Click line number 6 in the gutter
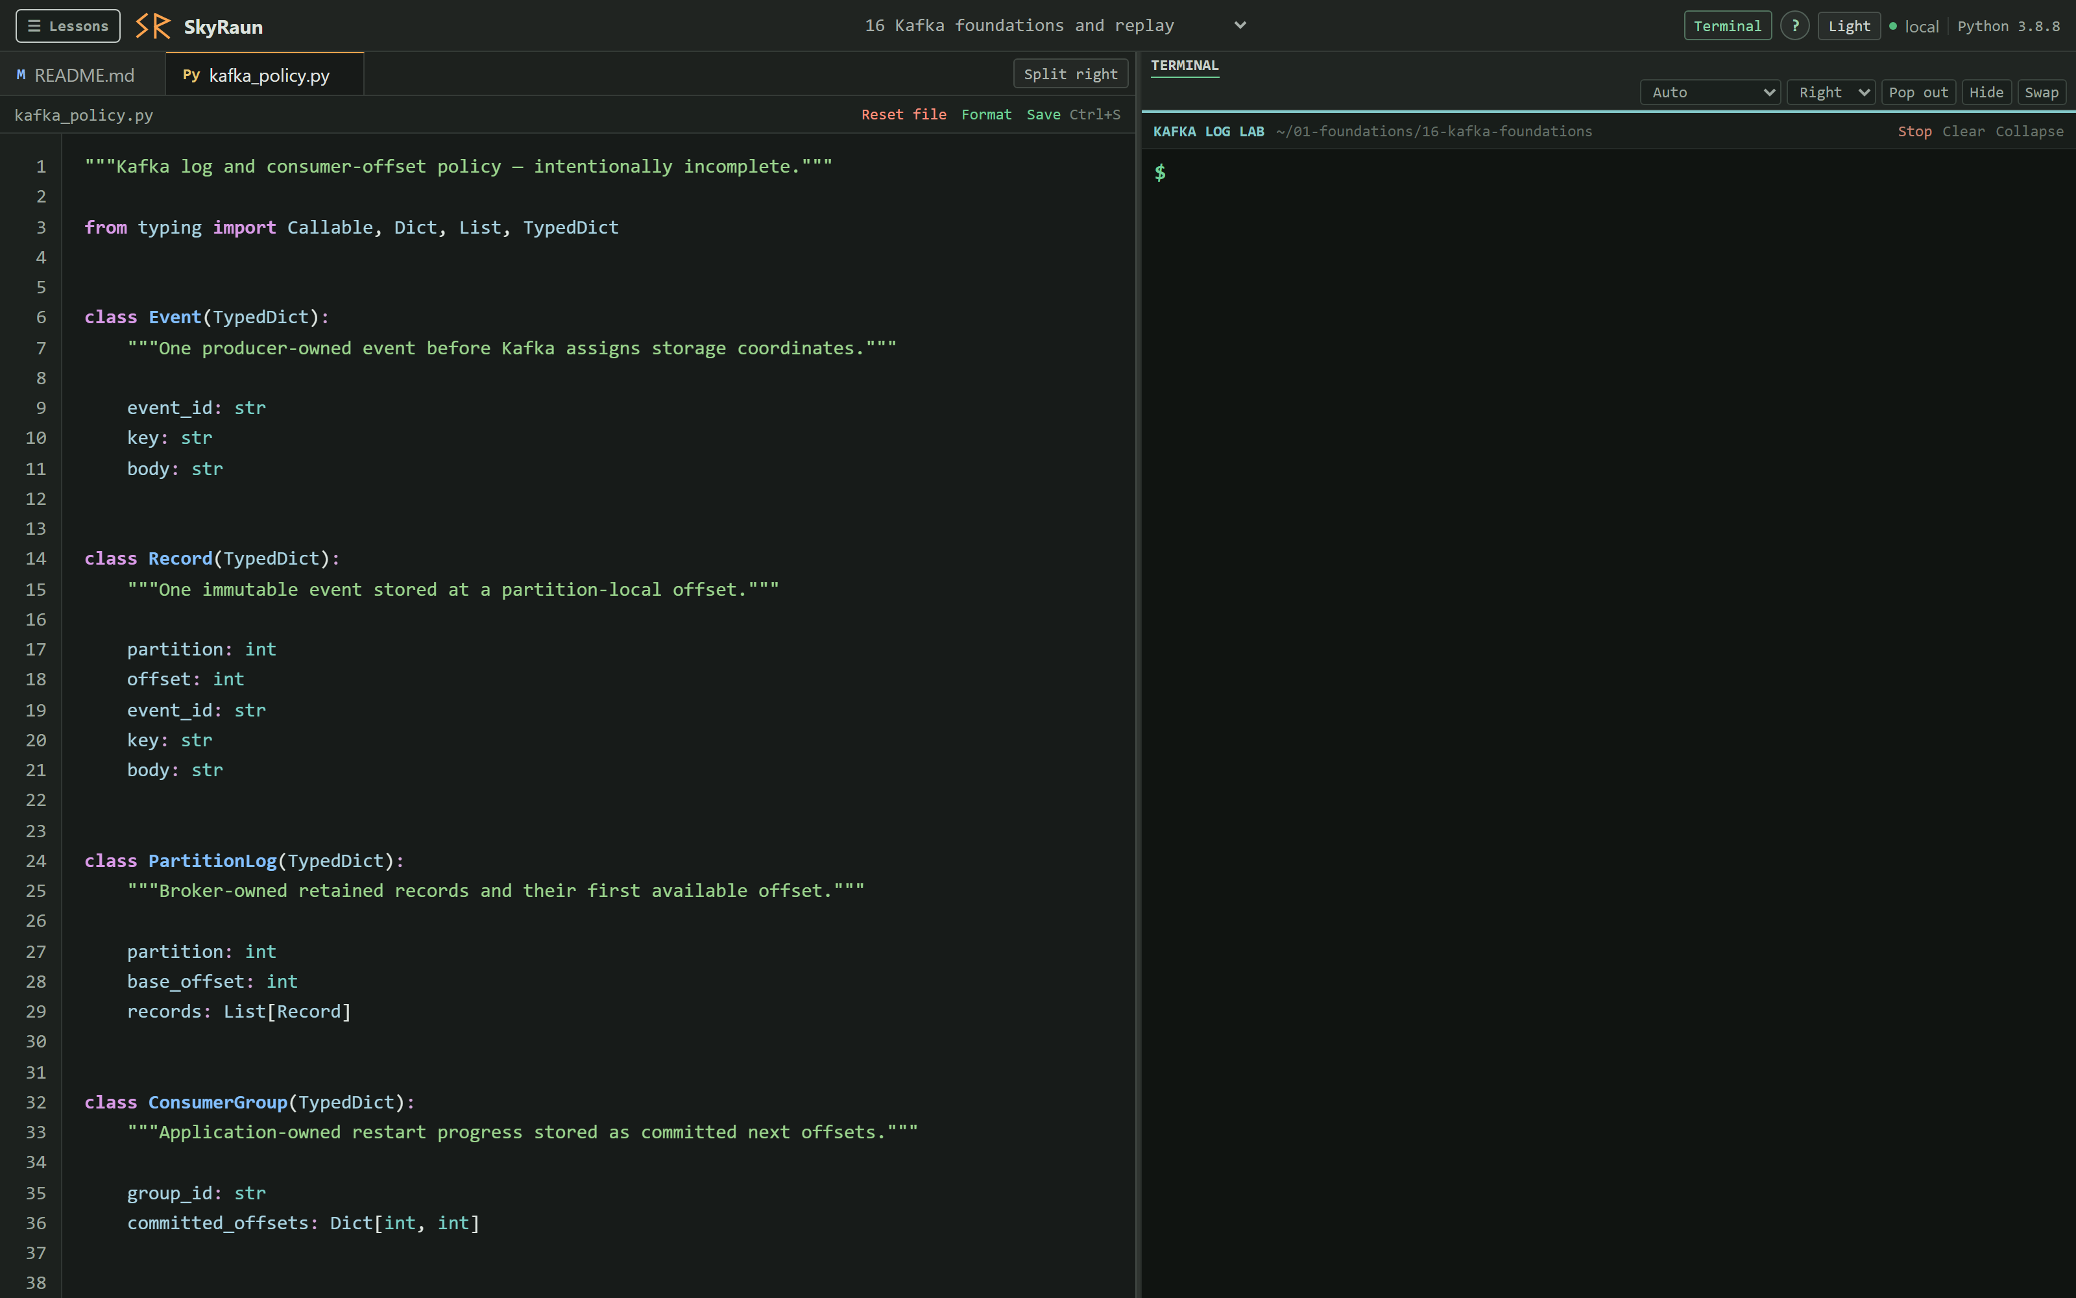2076x1298 pixels. point(40,317)
